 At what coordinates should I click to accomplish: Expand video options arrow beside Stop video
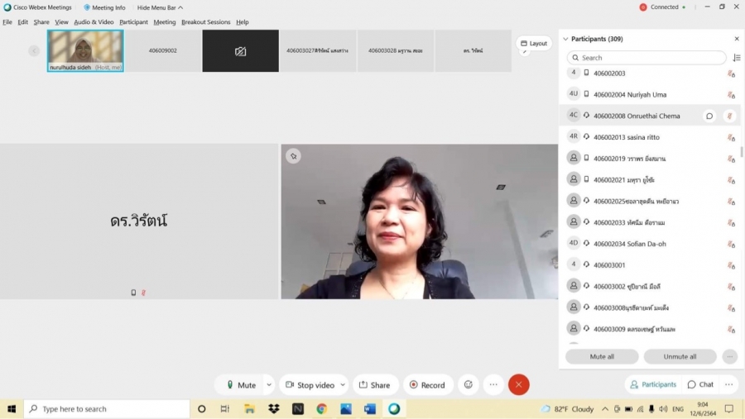coord(343,384)
